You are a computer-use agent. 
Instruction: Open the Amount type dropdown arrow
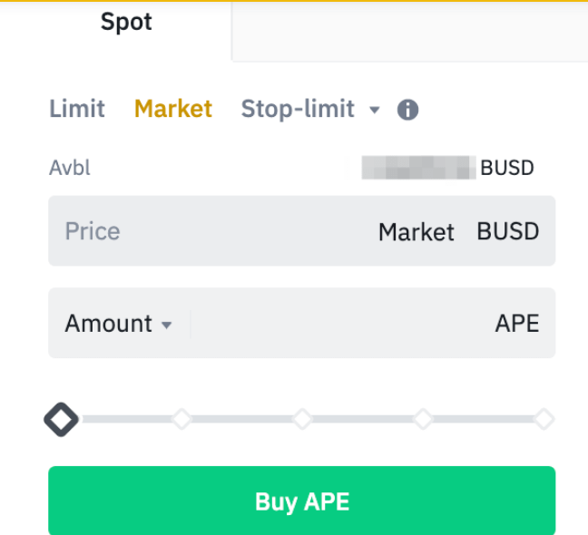pyautogui.click(x=166, y=325)
